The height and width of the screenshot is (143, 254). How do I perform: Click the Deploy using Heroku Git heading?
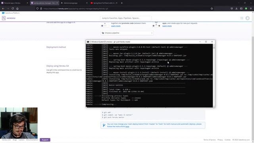pos(58,66)
